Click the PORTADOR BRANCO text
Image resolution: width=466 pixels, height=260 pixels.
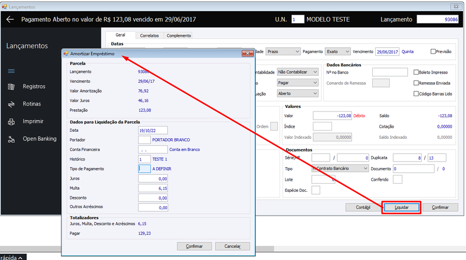pyautogui.click(x=171, y=140)
